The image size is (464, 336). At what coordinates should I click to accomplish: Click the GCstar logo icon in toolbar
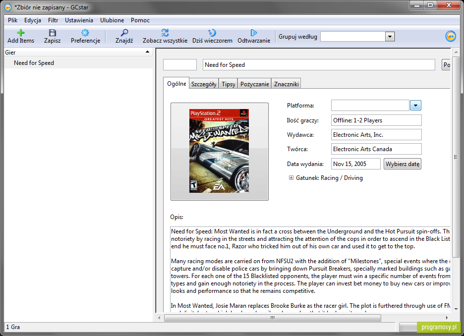pyautogui.click(x=451, y=36)
